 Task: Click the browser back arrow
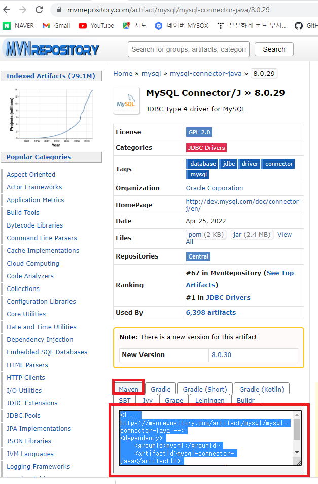pos(7,10)
